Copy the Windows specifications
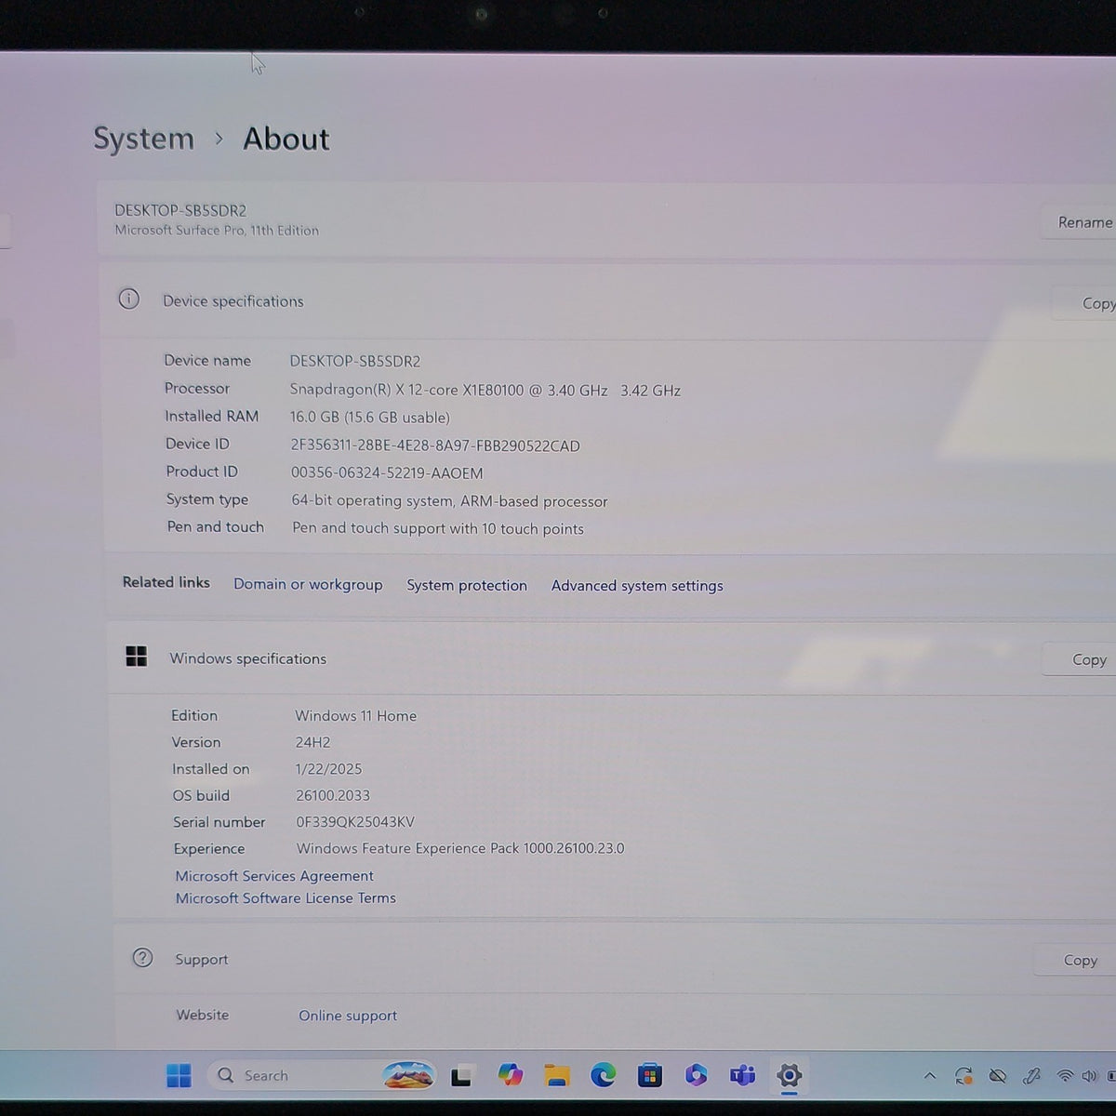The height and width of the screenshot is (1116, 1116). tap(1083, 659)
